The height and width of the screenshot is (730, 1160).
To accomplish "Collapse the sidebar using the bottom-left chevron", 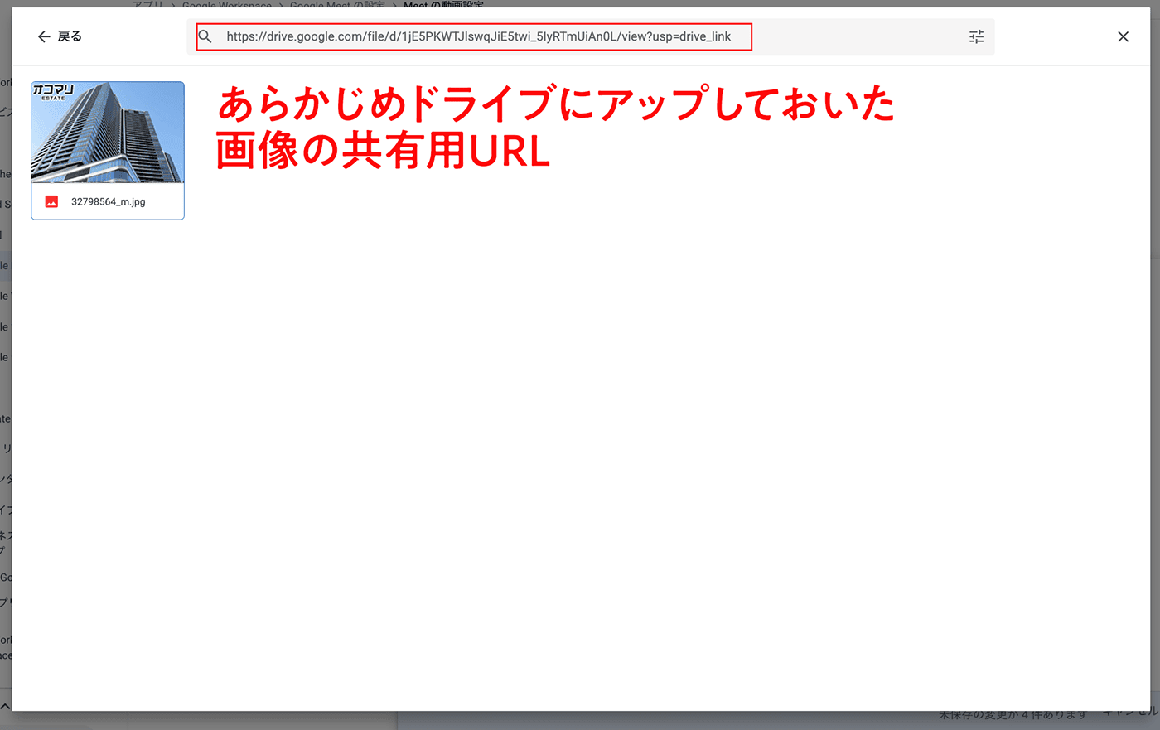I will point(5,707).
